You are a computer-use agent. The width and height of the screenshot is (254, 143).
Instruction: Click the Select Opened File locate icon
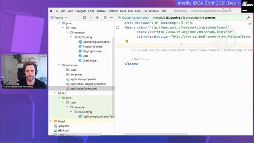(85, 17)
